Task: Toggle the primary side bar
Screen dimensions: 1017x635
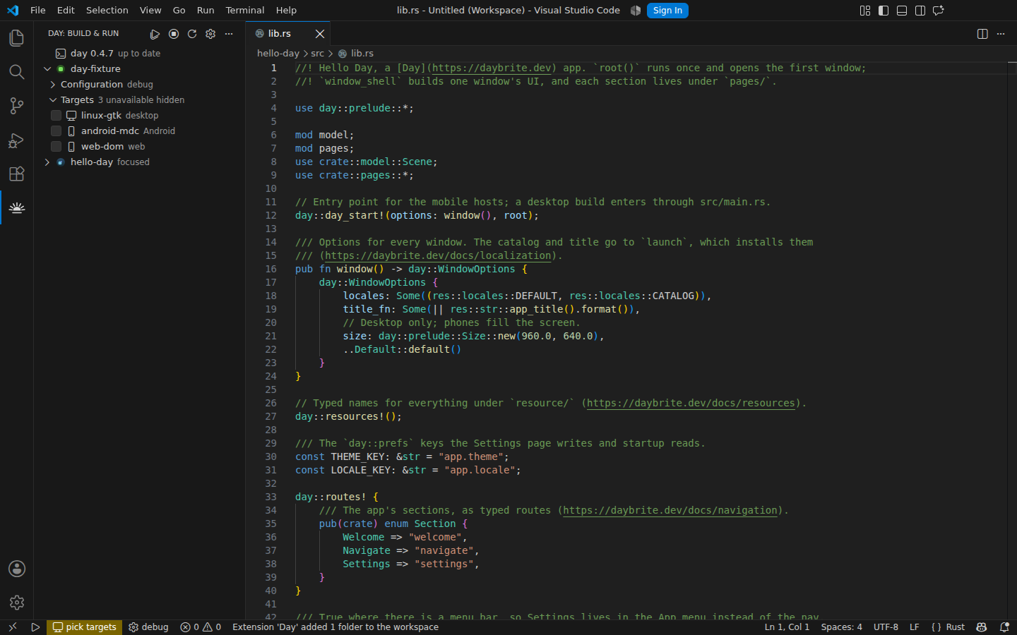Action: coord(884,11)
